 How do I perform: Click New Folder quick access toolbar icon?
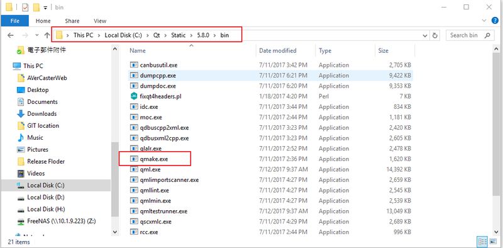click(36, 7)
